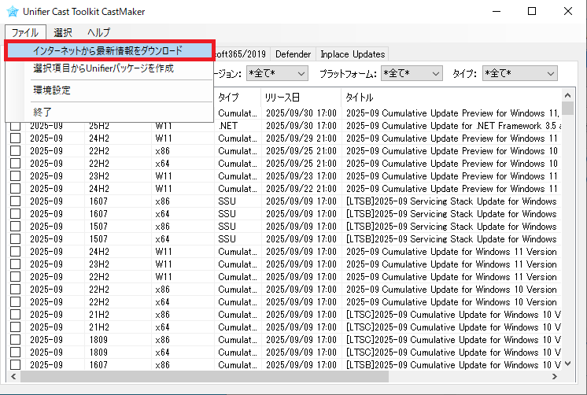This screenshot has width=587, height=395.
Task: Click the CastMaker star icon in title bar
Action: pos(12,12)
